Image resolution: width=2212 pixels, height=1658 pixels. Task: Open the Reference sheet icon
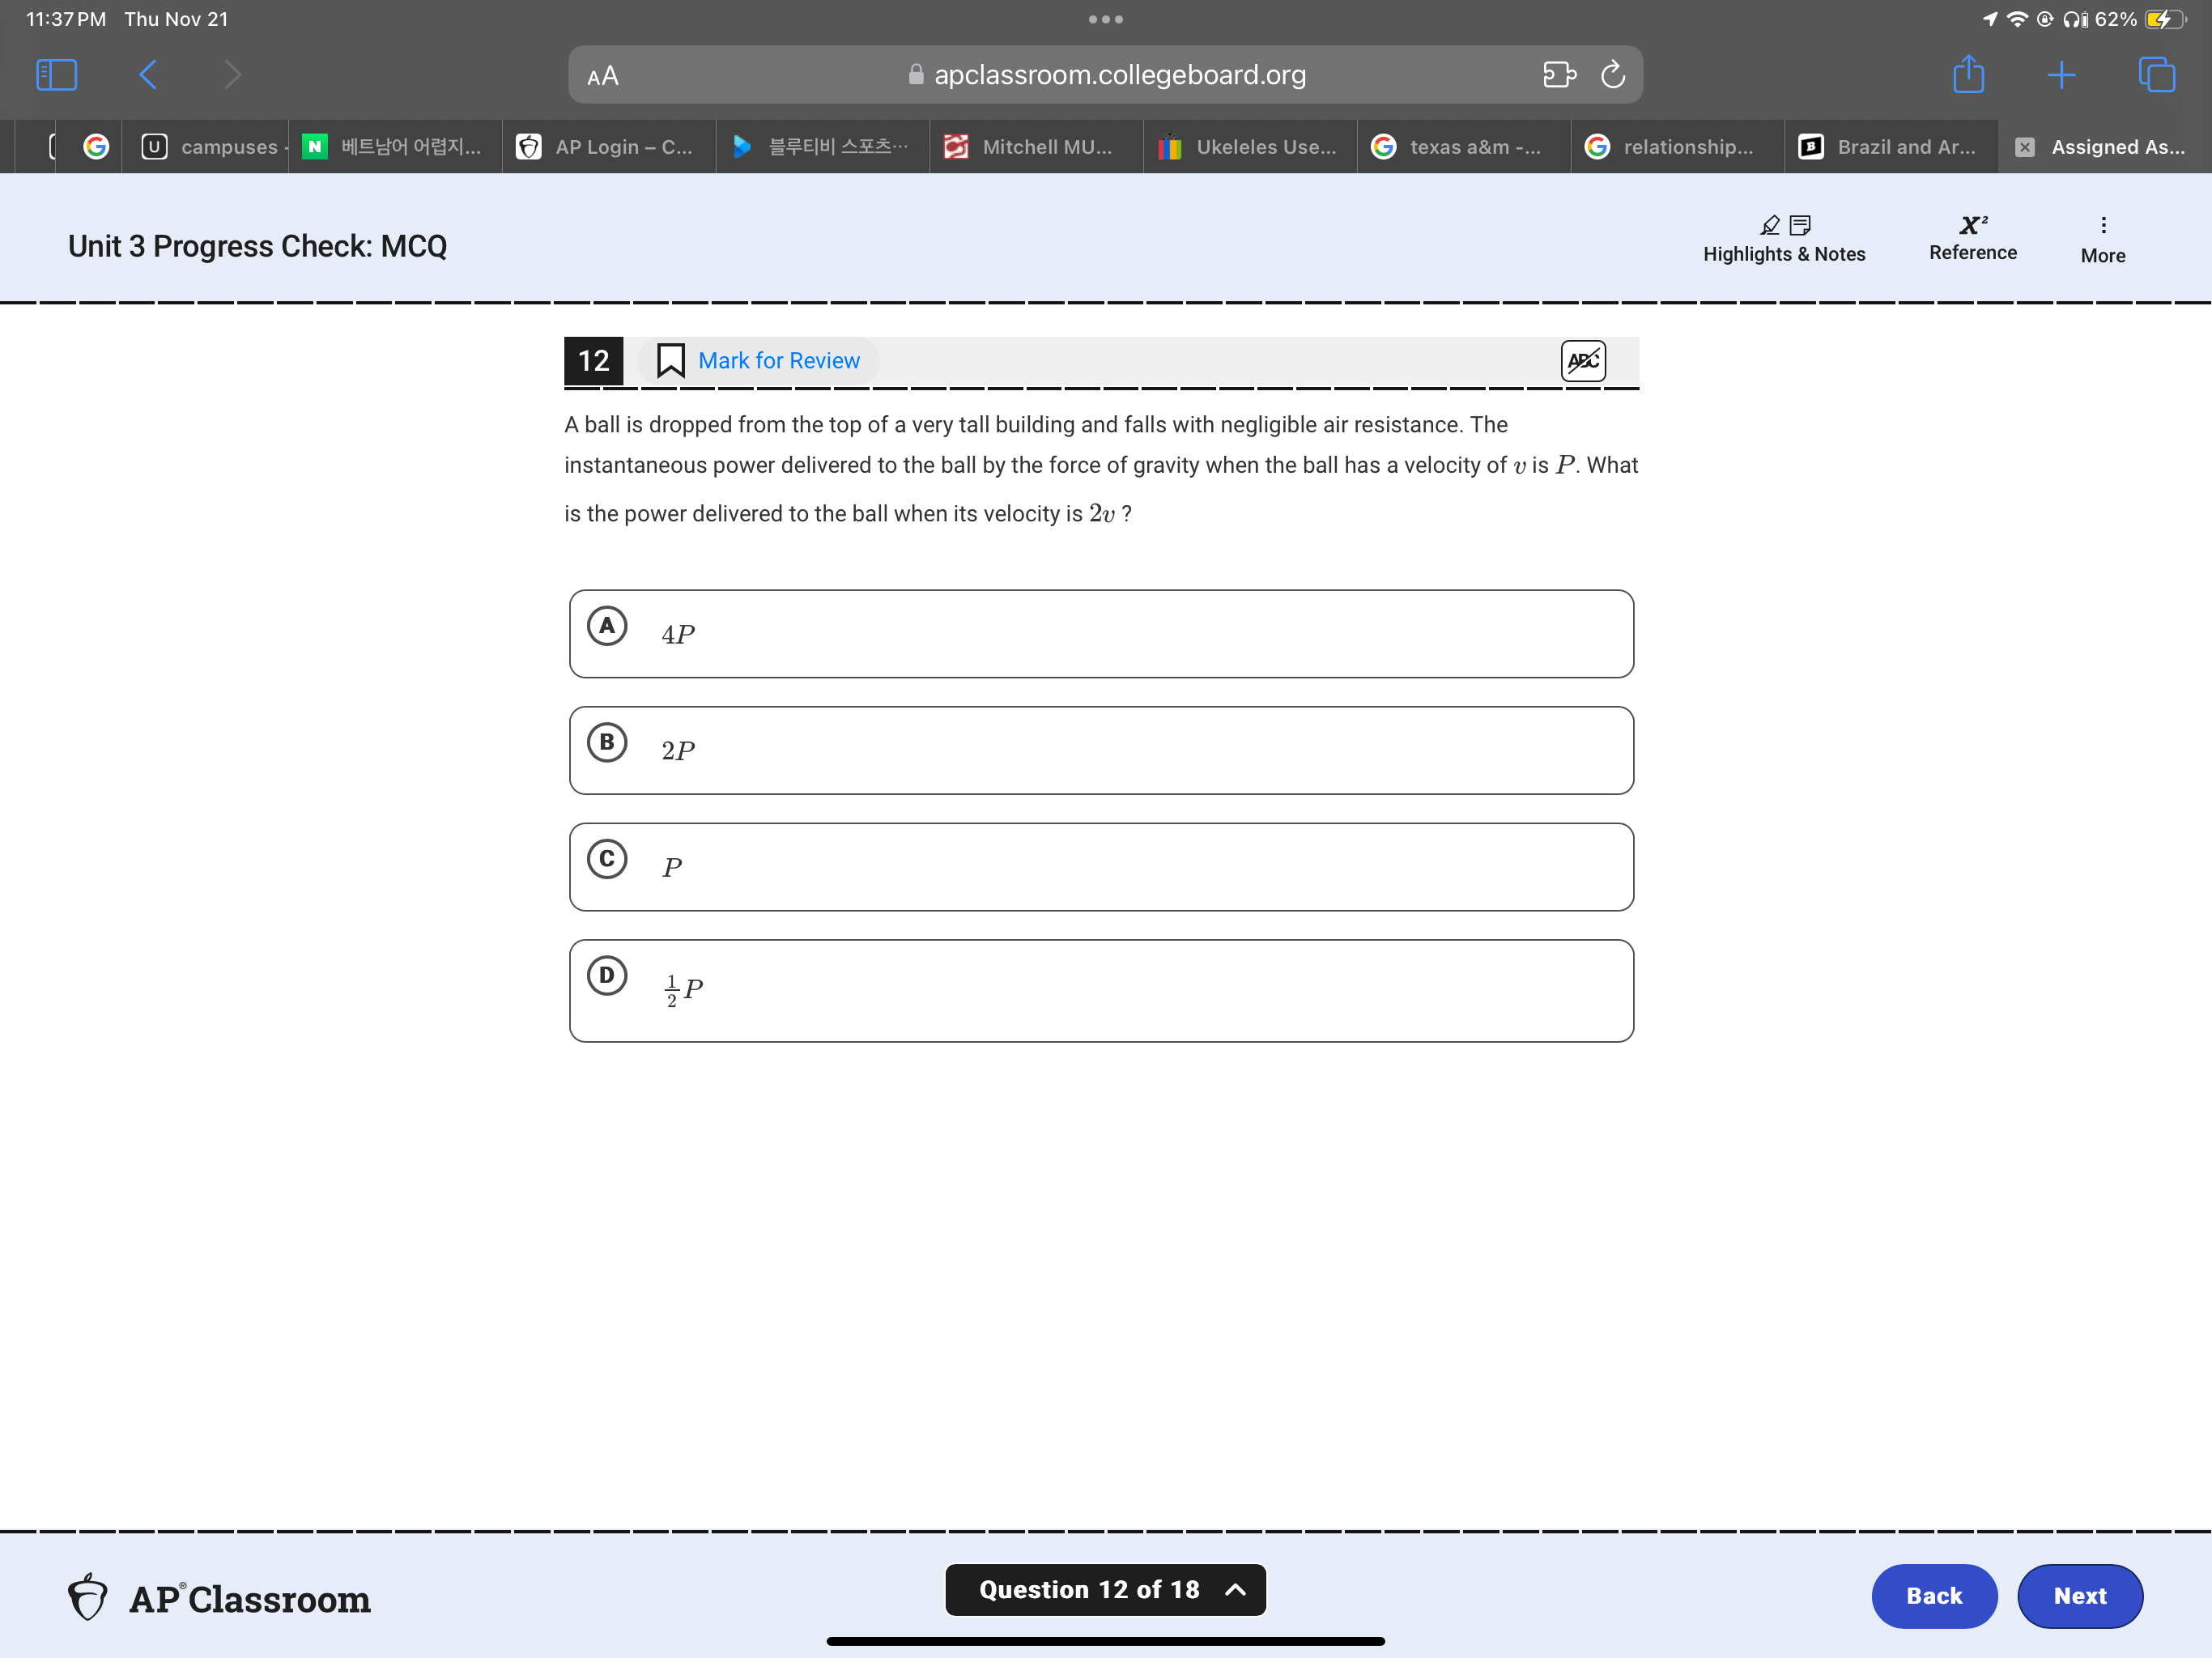[x=1972, y=238]
